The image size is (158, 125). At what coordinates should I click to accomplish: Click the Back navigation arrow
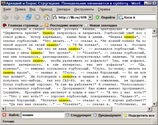(5, 17)
